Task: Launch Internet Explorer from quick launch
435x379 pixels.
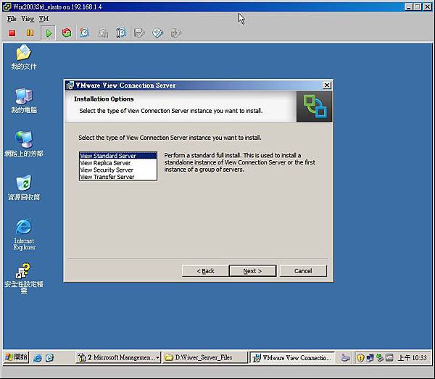Action: pos(38,358)
